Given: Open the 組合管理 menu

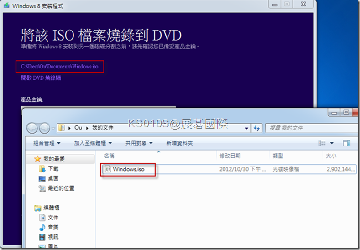Looking at the screenshot, I should tap(47, 143).
